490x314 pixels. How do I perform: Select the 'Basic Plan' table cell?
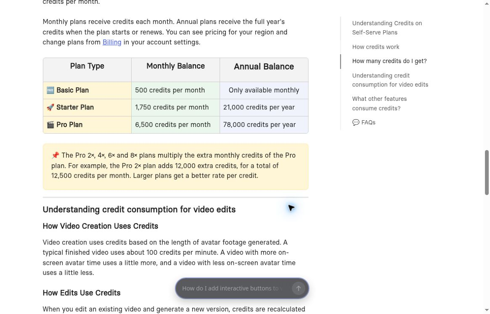tap(87, 90)
